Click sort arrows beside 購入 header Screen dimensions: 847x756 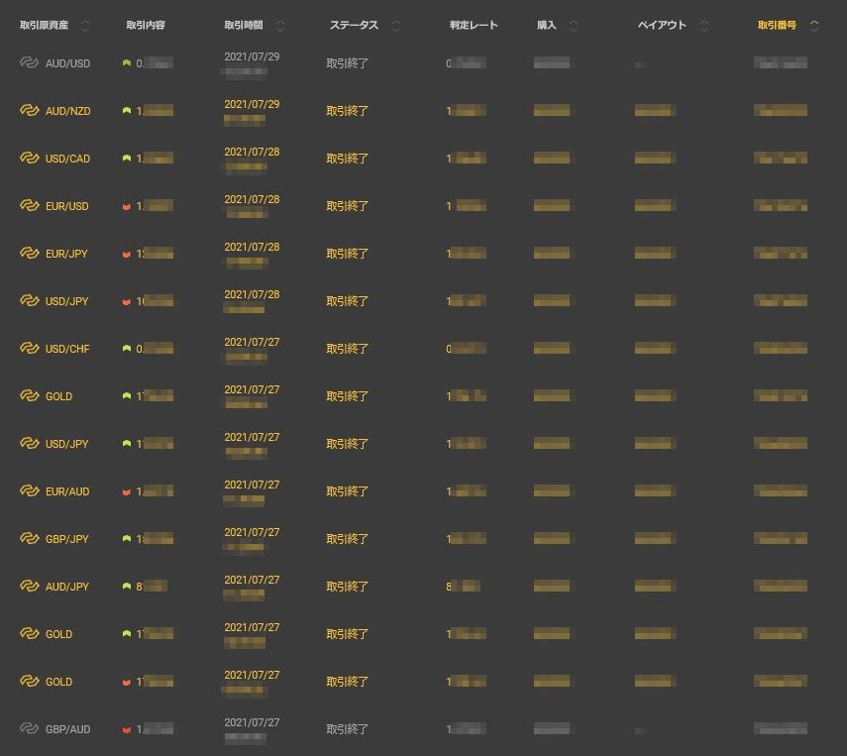[574, 26]
